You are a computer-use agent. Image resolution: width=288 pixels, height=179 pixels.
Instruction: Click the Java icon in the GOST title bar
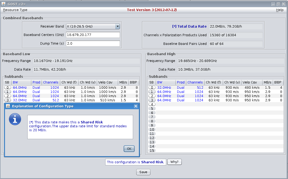pos(4,4)
